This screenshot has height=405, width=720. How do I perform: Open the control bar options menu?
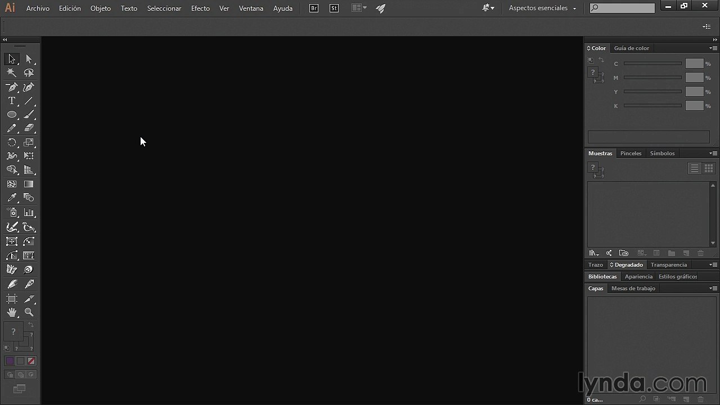(x=707, y=26)
